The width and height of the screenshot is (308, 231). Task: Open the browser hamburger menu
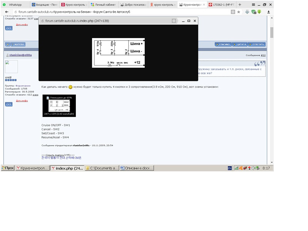pos(253,5)
